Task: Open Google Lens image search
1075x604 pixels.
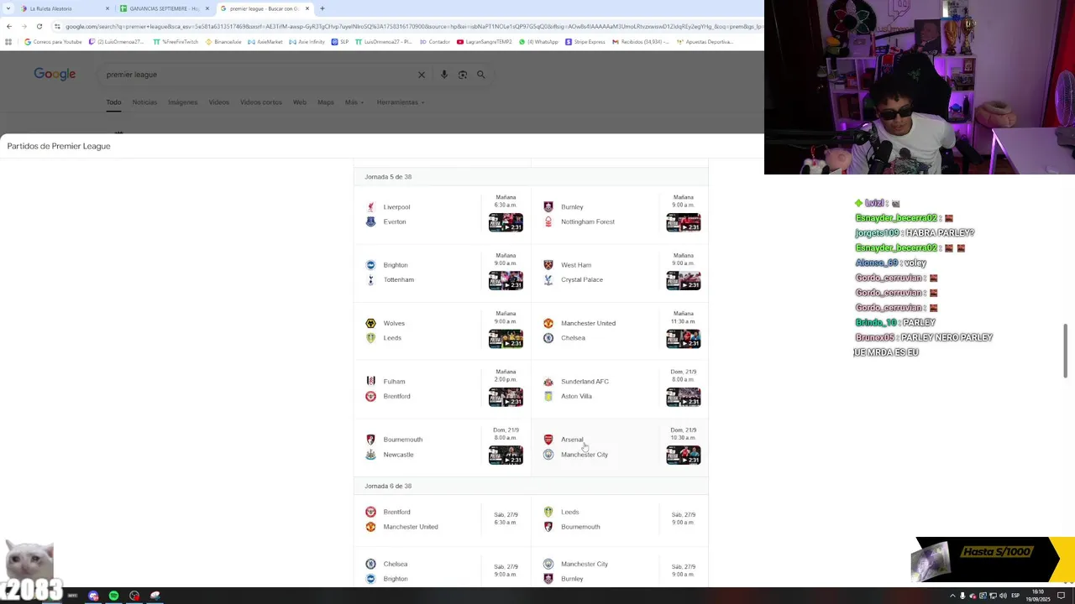Action: 463,75
